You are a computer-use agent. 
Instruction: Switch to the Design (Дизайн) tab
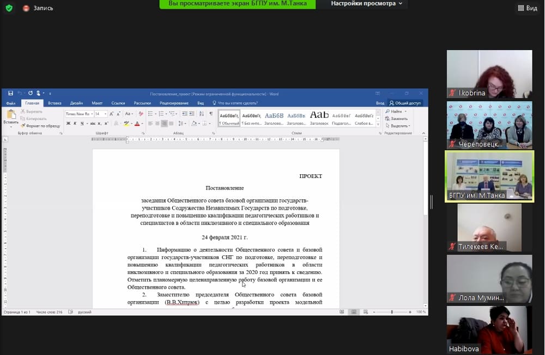coord(76,103)
